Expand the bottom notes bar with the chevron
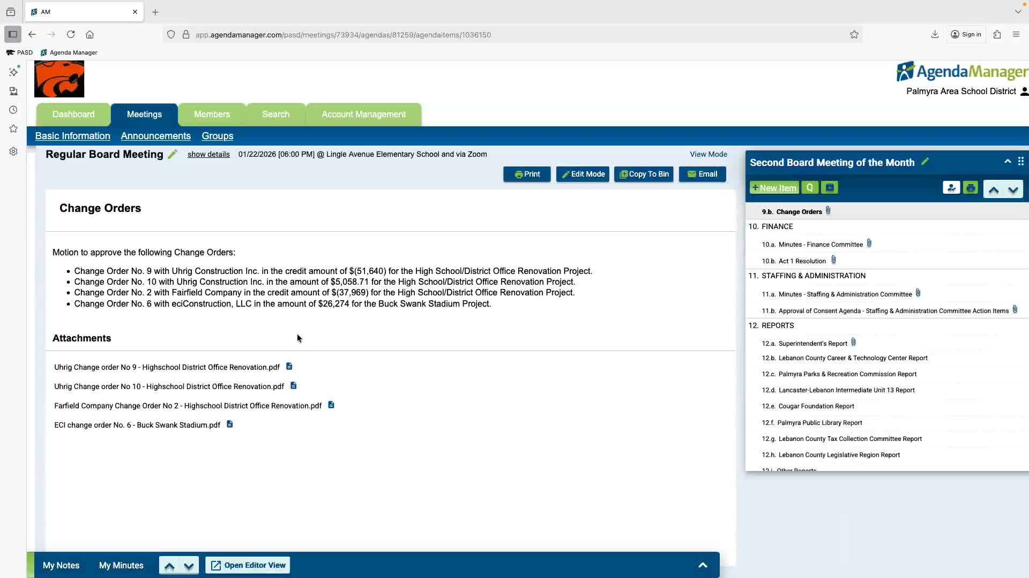 703,565
